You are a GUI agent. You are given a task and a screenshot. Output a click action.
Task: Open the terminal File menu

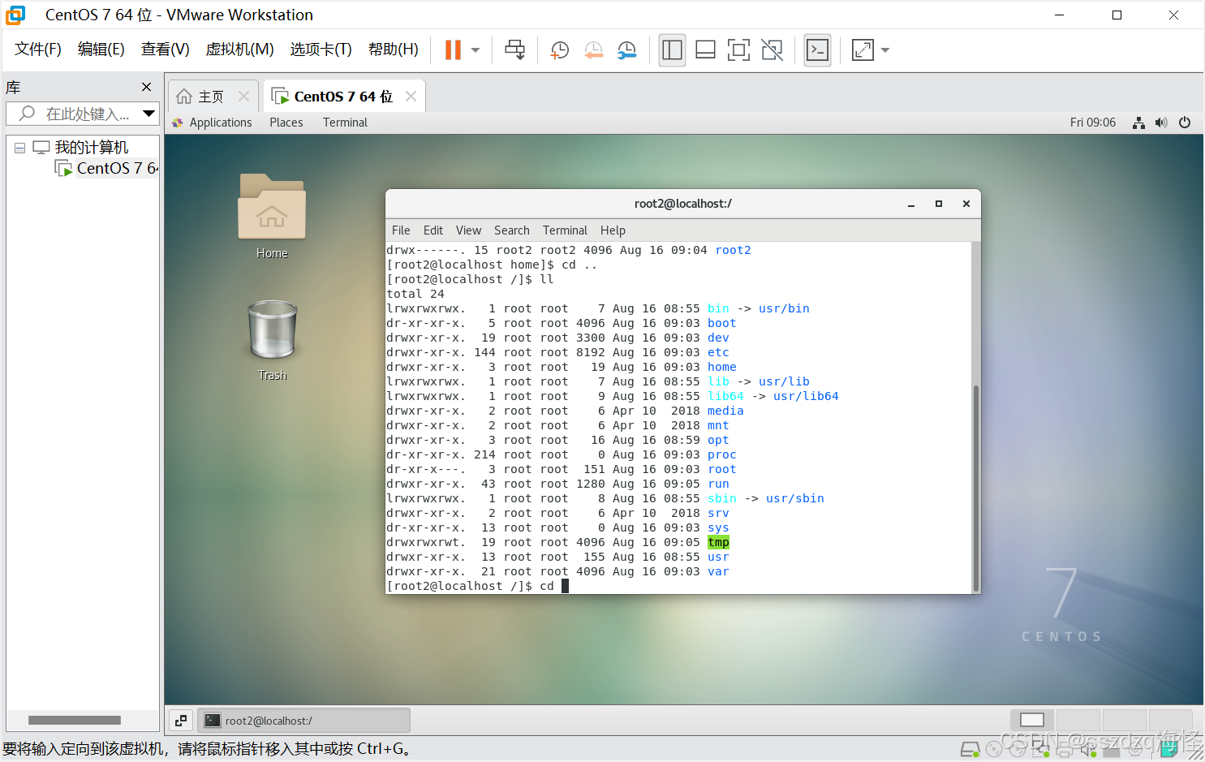coord(401,230)
